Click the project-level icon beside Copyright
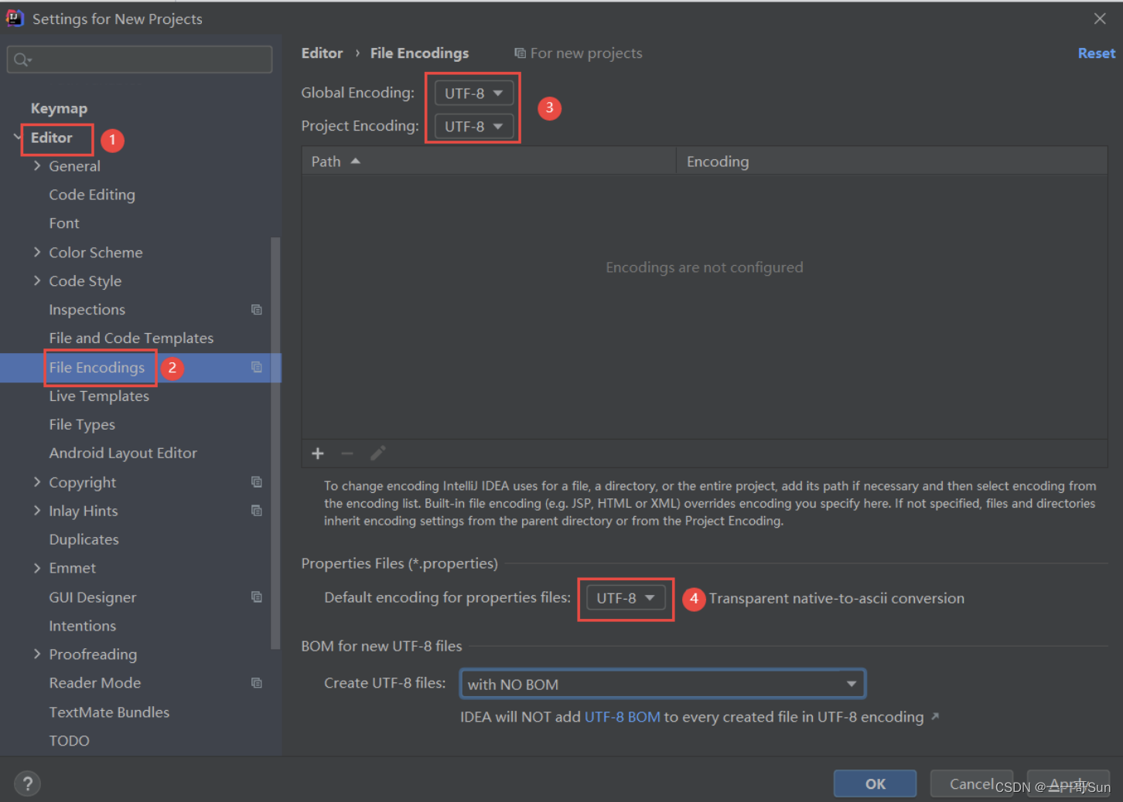 tap(257, 482)
